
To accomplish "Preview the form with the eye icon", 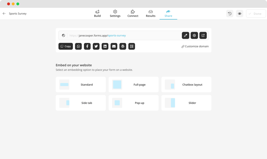I will click(x=239, y=13).
